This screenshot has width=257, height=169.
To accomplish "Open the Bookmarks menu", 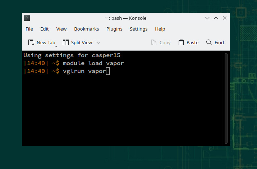I will coord(87,29).
